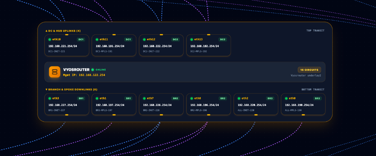
Task: Click the DC1-INET-221 description
Action: 57,51
